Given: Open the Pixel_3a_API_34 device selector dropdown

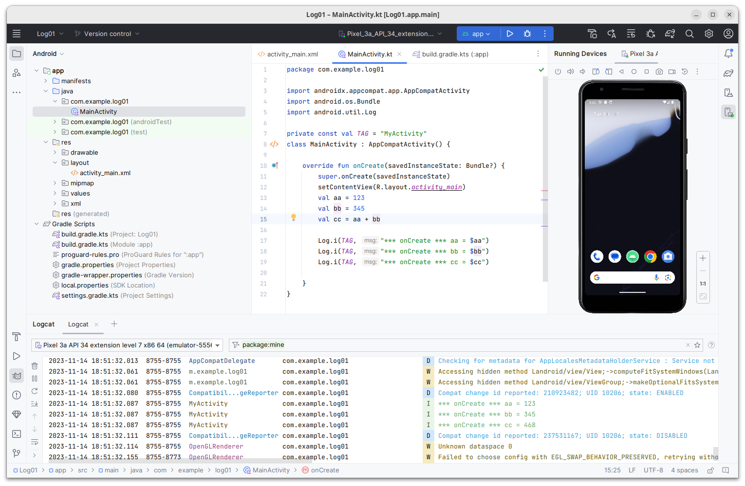Looking at the screenshot, I should point(391,34).
